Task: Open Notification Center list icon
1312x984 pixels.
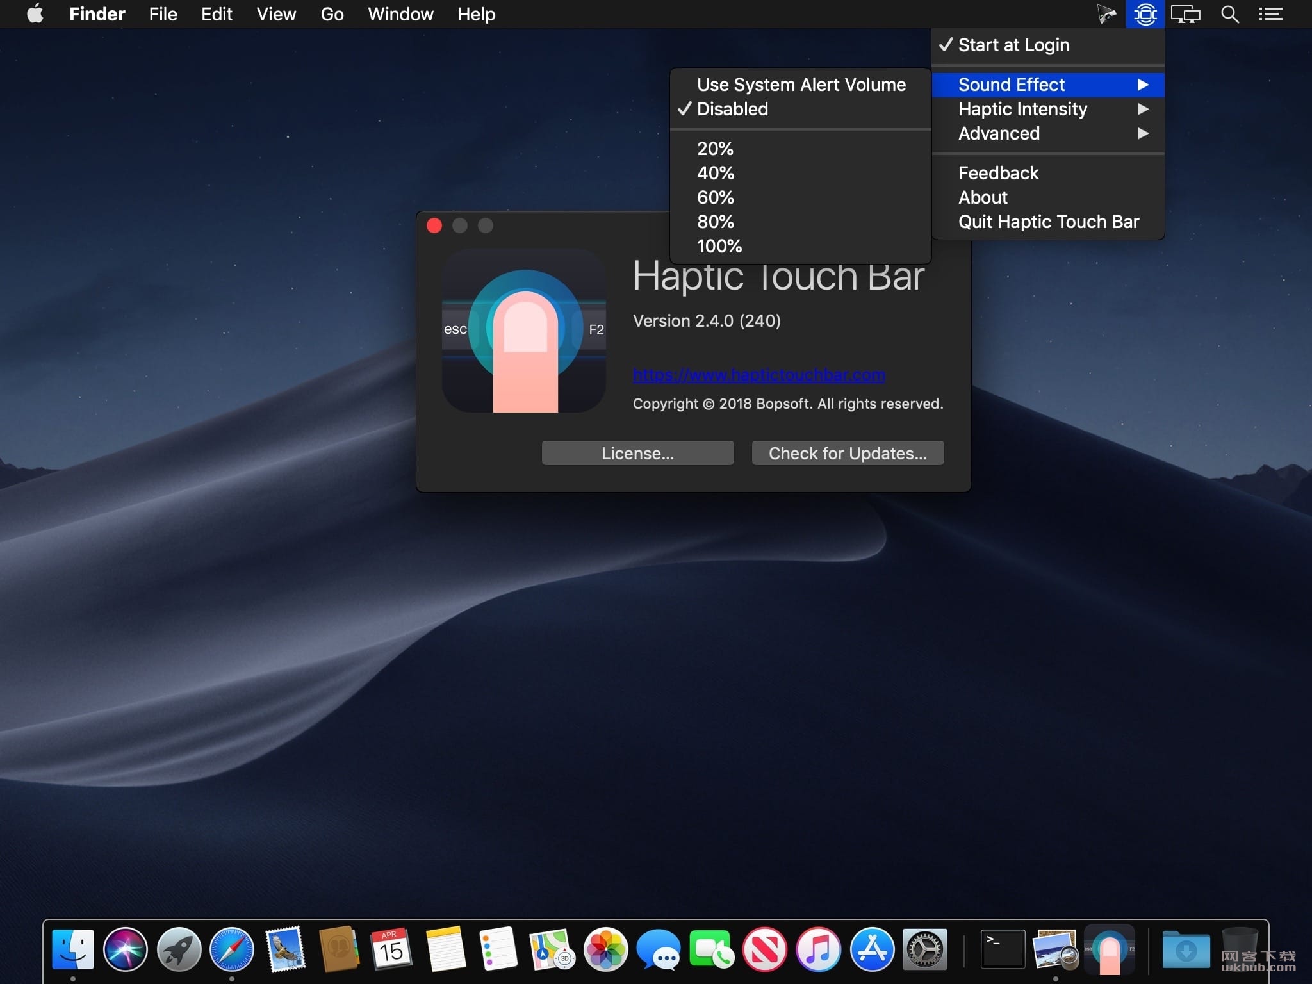Action: tap(1270, 14)
